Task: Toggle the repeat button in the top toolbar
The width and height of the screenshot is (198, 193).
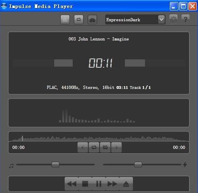Action: coord(79,20)
